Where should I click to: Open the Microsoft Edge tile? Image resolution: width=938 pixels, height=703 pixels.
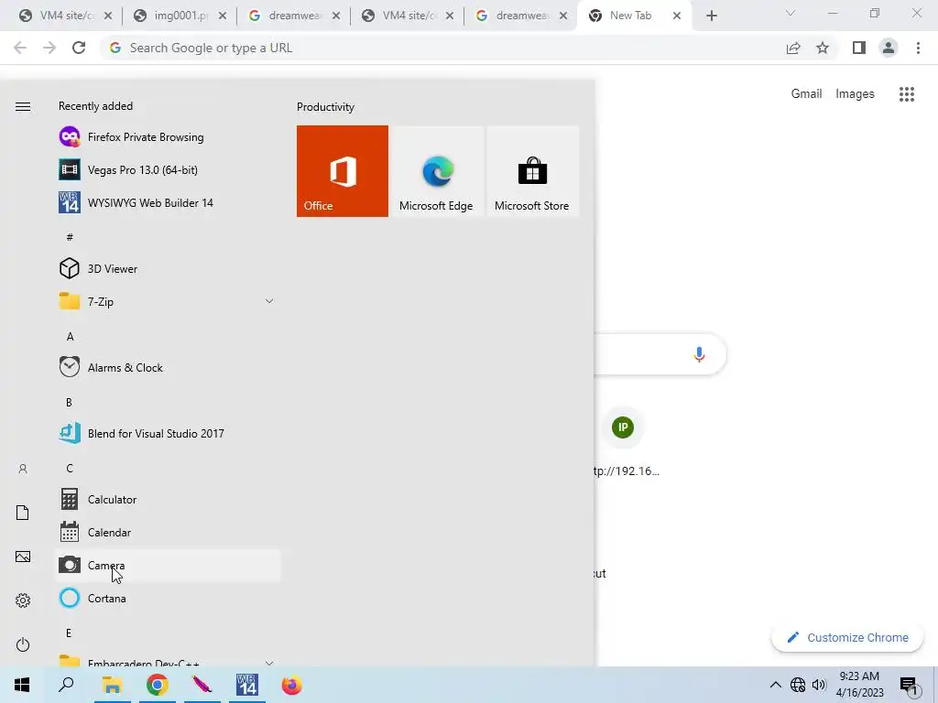tap(437, 171)
